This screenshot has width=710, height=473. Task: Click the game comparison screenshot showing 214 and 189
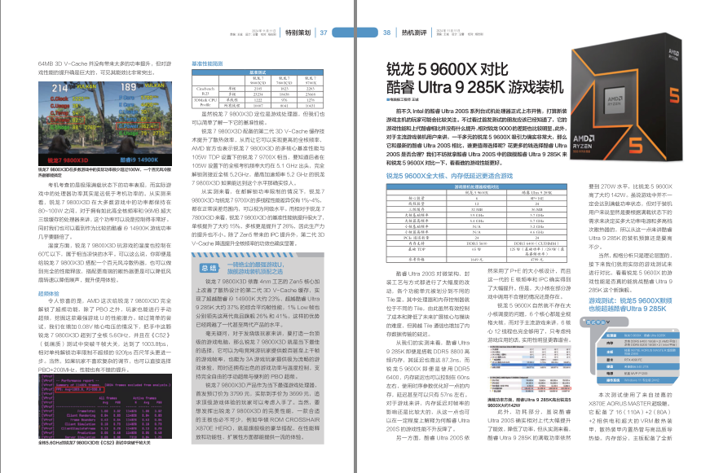coord(105,124)
